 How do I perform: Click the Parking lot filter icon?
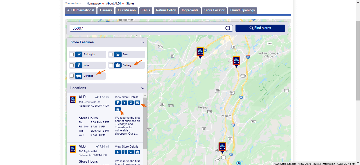coord(79,54)
